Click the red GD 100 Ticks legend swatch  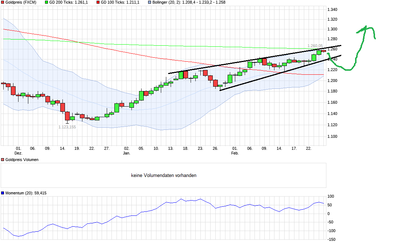tap(98, 2)
